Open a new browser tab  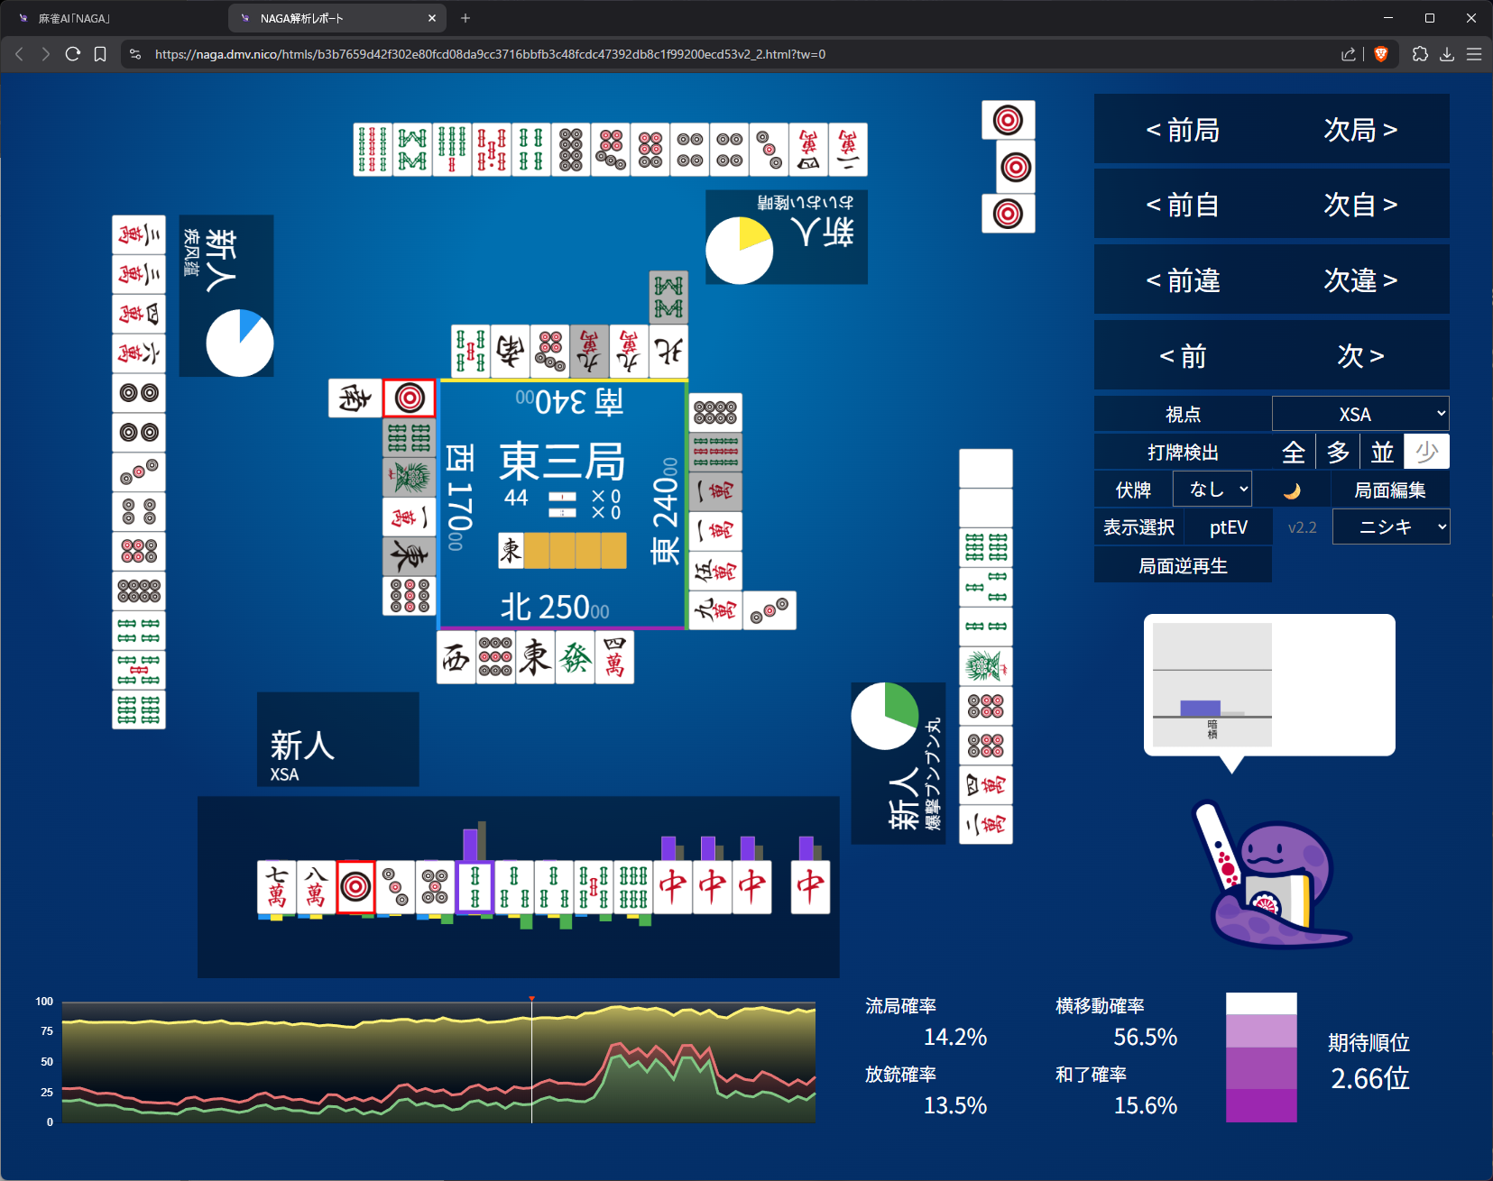click(x=465, y=18)
